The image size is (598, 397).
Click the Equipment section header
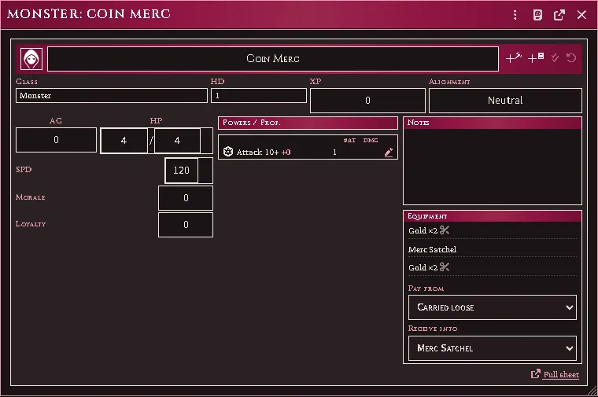pos(493,216)
